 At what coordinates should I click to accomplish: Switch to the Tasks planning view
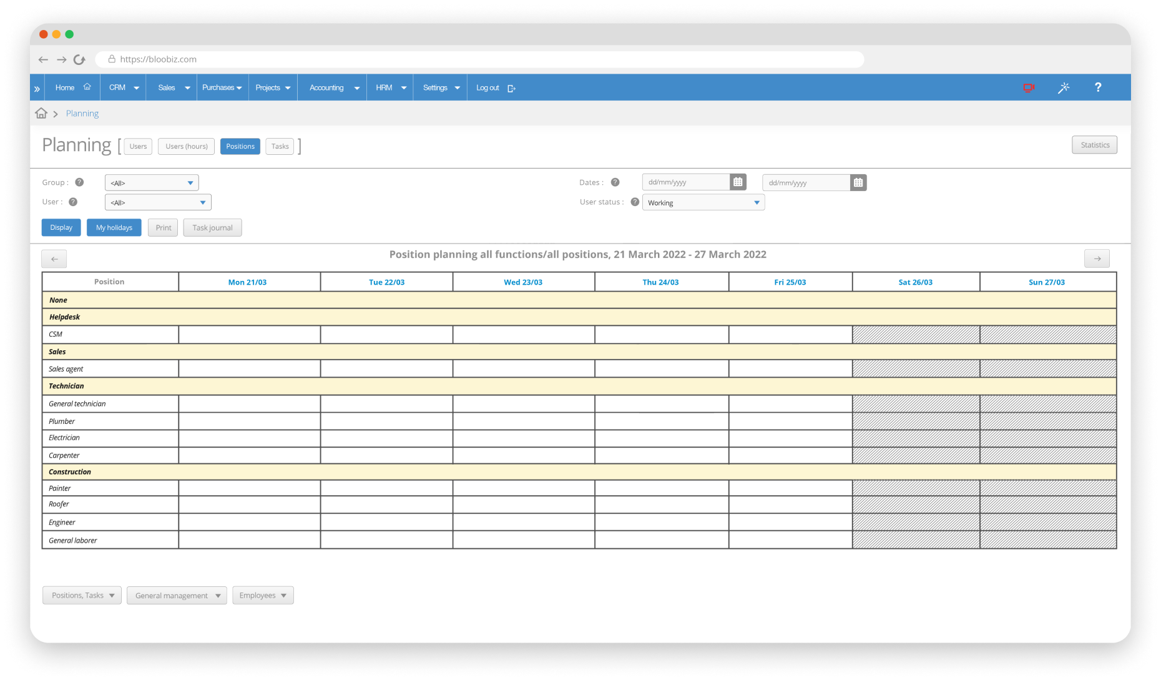point(280,146)
